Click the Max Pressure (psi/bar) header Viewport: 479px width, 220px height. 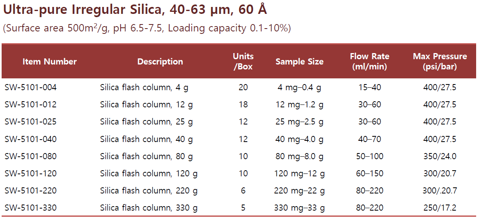point(440,61)
